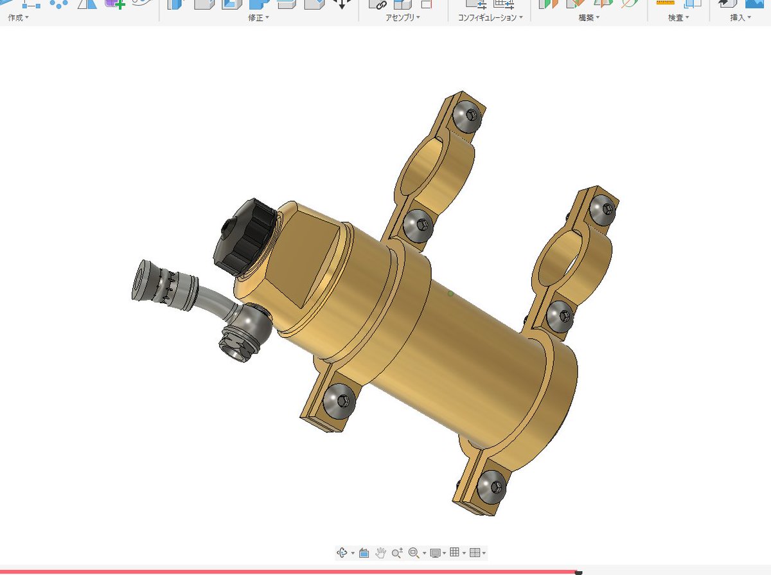Open the Grid and Snaps dropdown arrow
771x575 pixels.
[x=464, y=553]
